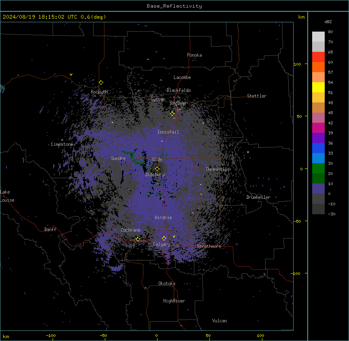
Task: Click the 50 tick on the vertical axis
Action: 299,116
